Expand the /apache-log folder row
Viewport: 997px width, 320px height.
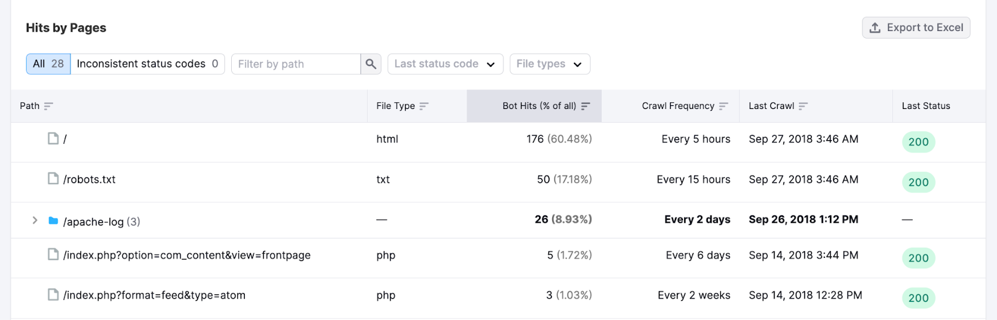click(x=35, y=220)
